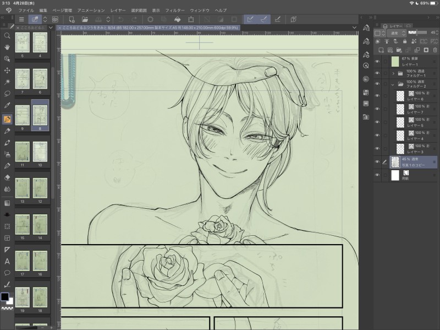Click the transparent color checker swatch

(x=8, y=309)
